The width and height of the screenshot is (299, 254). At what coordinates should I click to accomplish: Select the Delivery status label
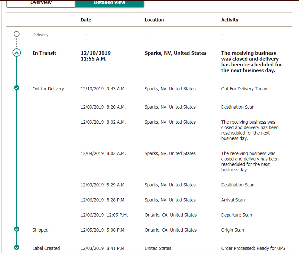40,35
